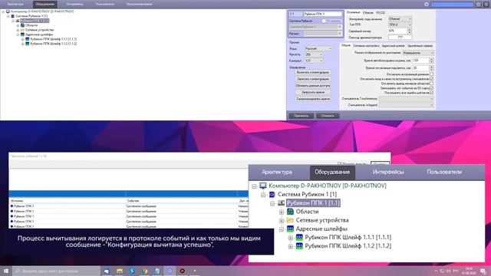Click the Шлейф 1.1.2 icon in the enlarged tree
This screenshot has height=276, width=491.
pos(299,246)
